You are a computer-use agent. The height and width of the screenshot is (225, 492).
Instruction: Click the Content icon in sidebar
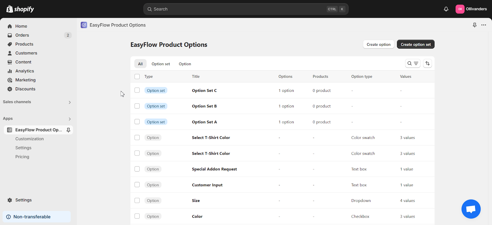click(x=10, y=62)
